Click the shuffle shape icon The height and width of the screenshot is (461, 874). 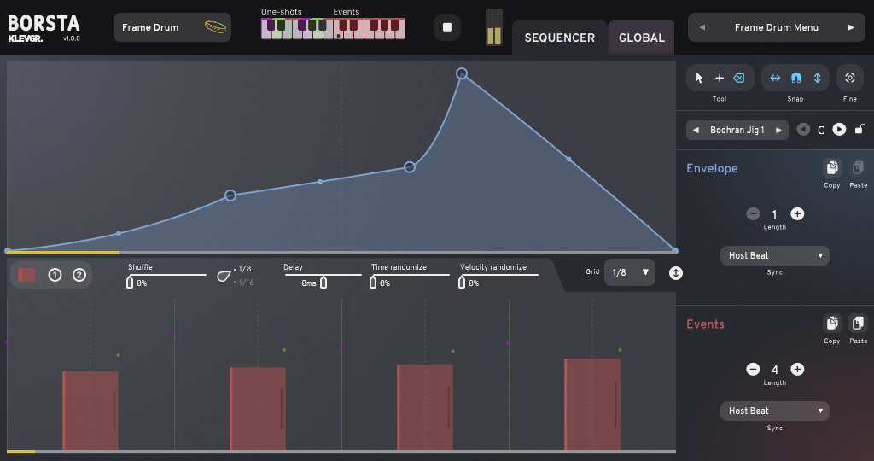click(224, 276)
